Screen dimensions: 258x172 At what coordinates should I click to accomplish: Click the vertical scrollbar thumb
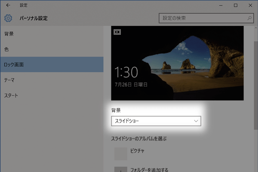tap(256, 85)
